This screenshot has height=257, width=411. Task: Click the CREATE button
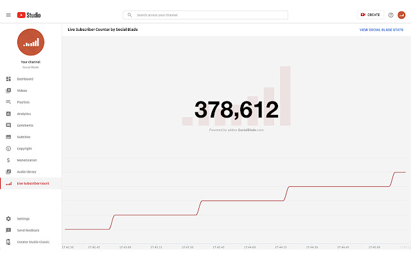tap(371, 15)
